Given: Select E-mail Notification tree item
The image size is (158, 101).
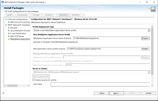Looking at the screenshot, I should click(x=18, y=33).
